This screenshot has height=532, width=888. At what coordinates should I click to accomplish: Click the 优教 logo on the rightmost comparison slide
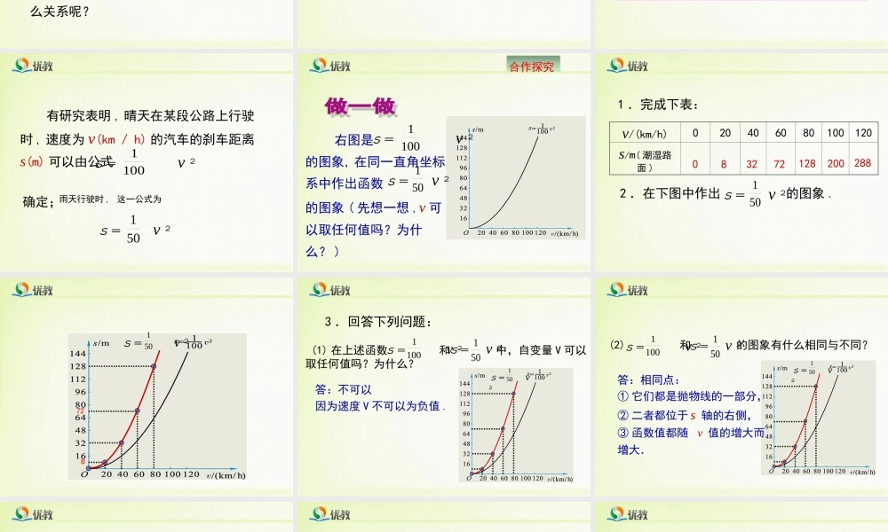tap(627, 290)
